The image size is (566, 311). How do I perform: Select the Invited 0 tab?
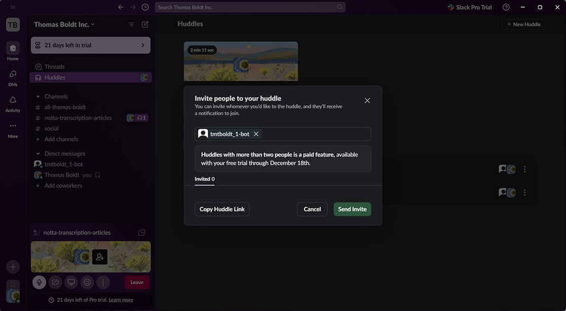205,179
